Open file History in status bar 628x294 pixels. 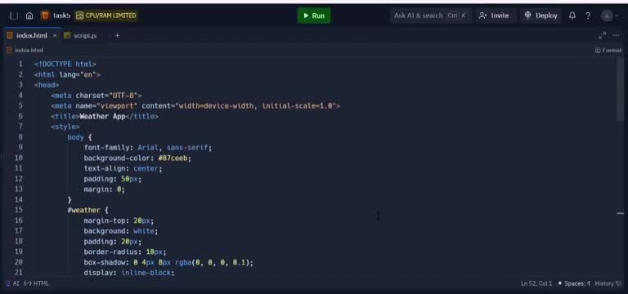point(608,283)
